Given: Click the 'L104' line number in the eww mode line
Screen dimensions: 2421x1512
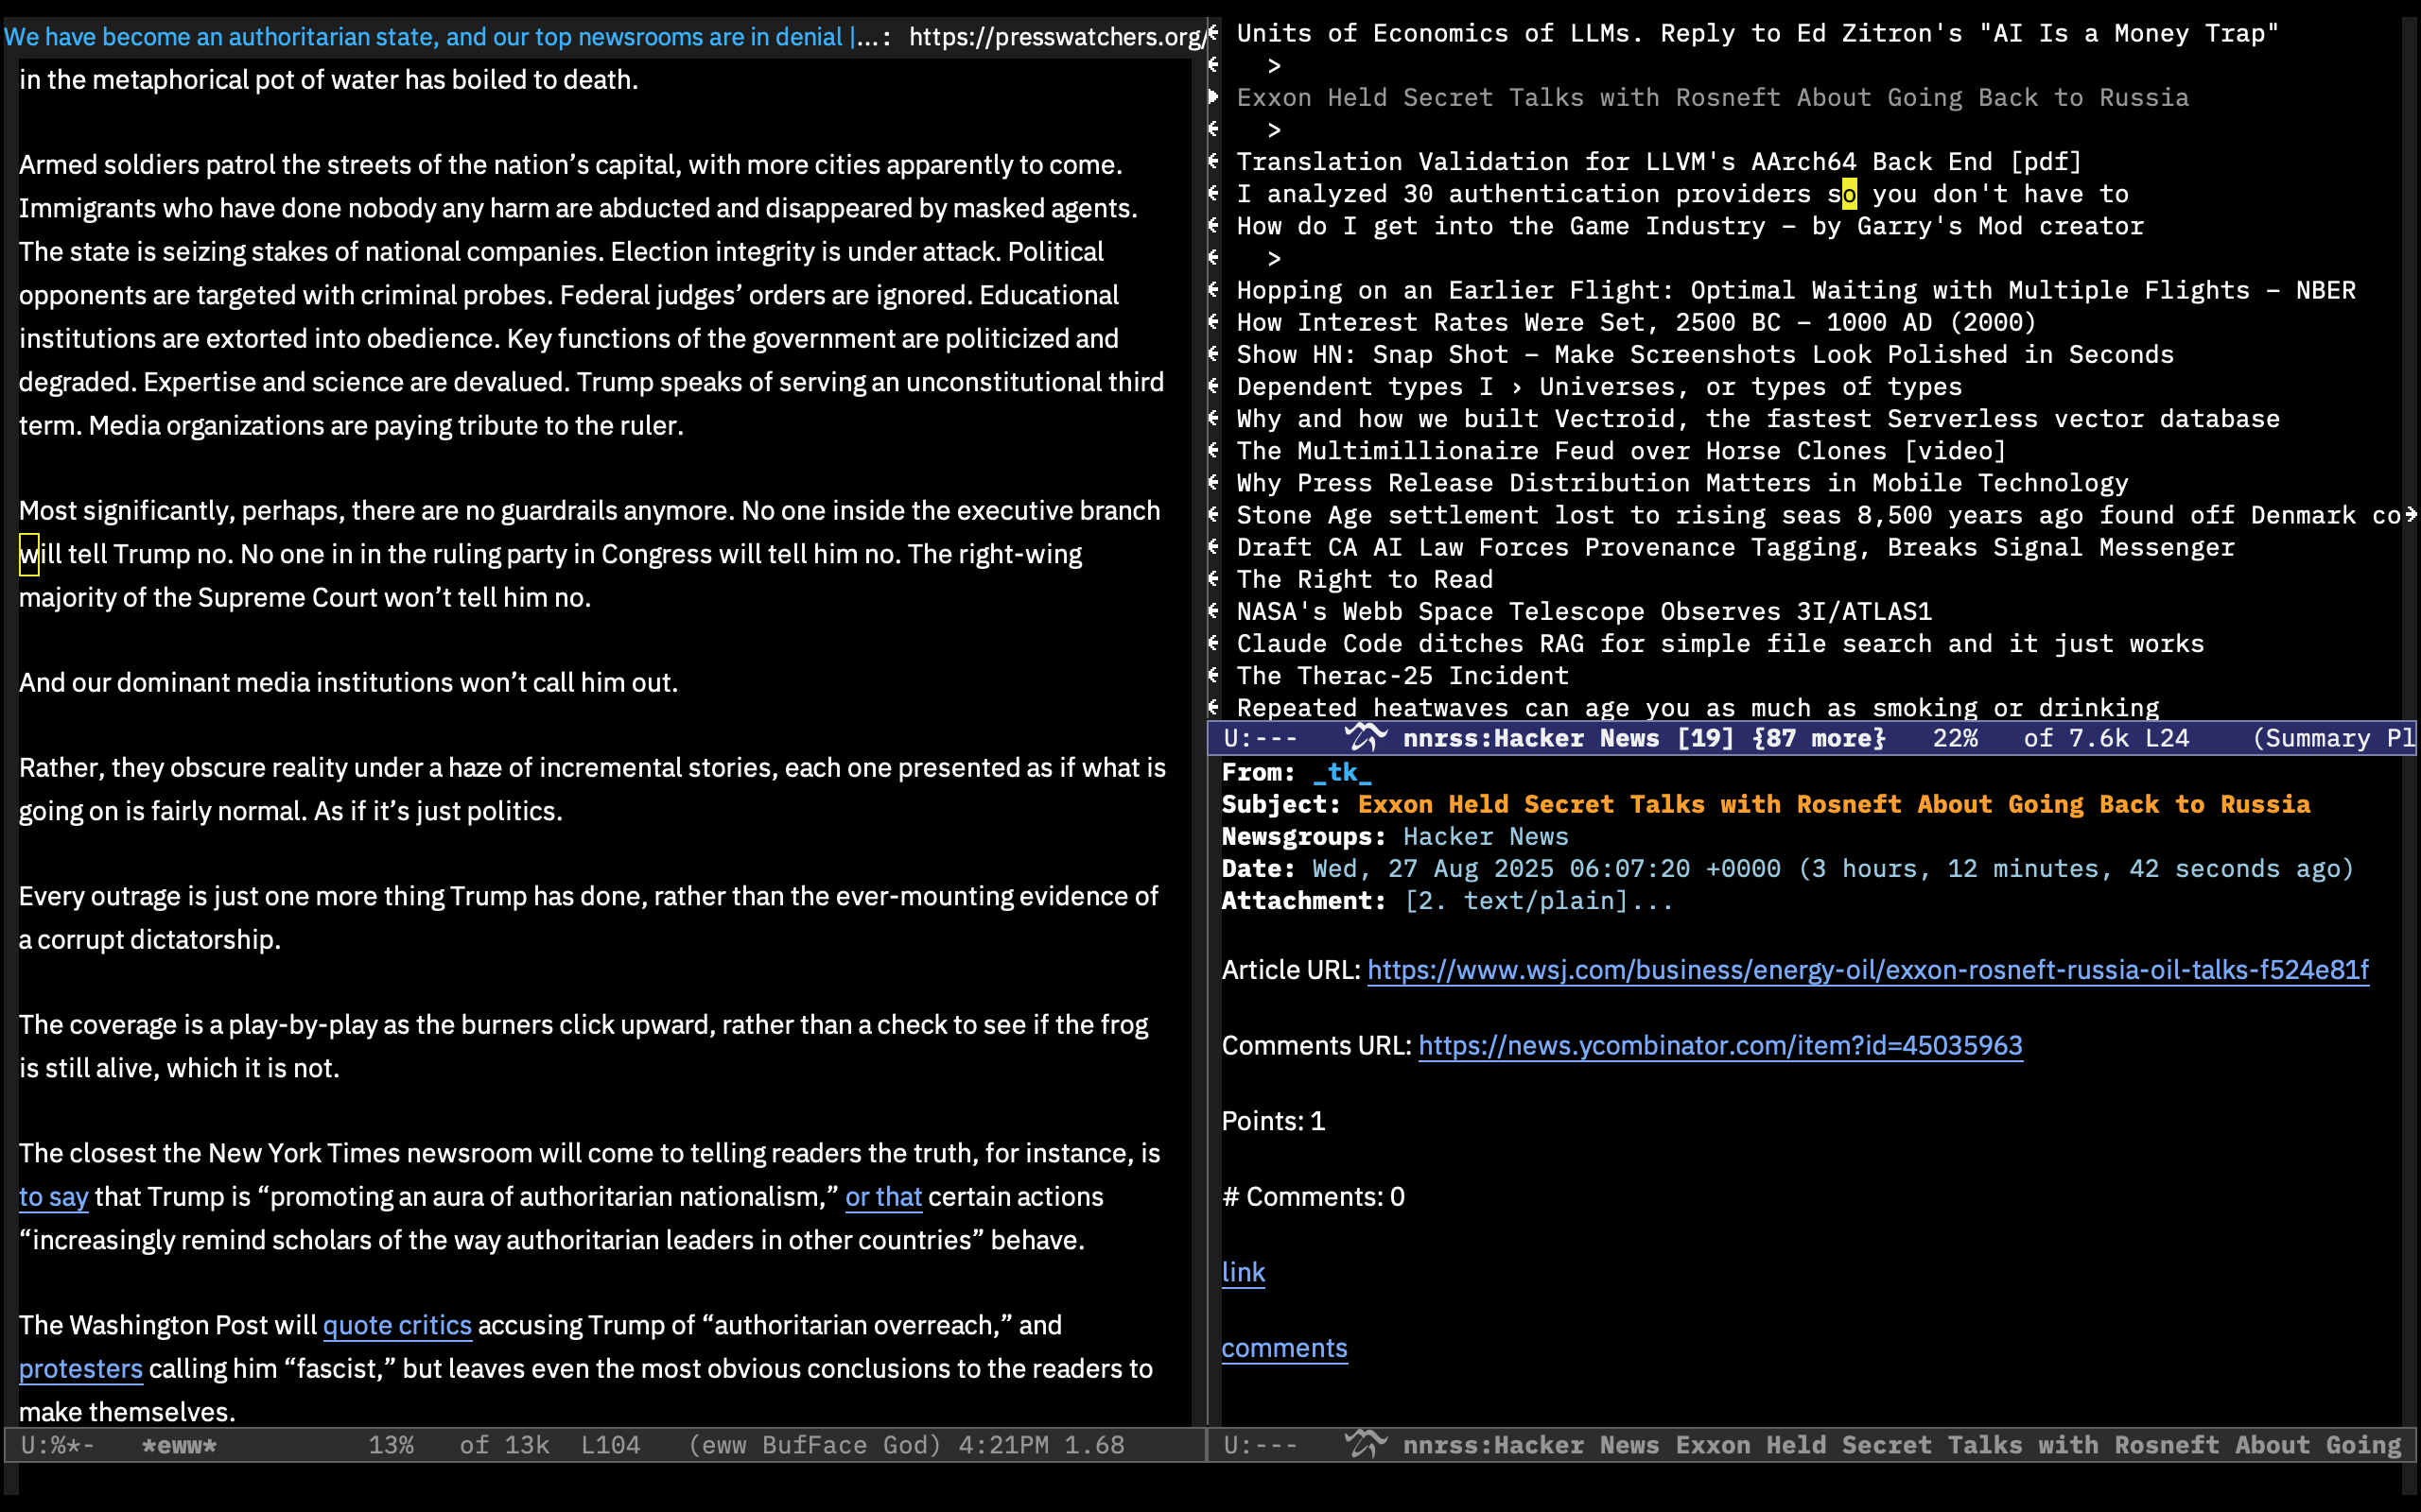Looking at the screenshot, I should coord(611,1445).
